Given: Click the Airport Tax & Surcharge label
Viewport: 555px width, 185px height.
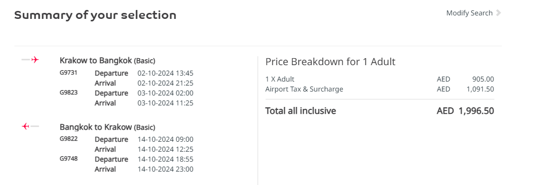Looking at the screenshot, I should click(x=304, y=89).
